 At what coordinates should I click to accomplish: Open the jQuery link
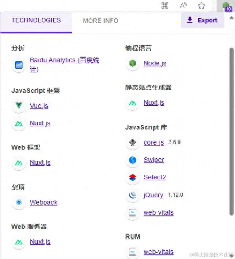coord(153,195)
